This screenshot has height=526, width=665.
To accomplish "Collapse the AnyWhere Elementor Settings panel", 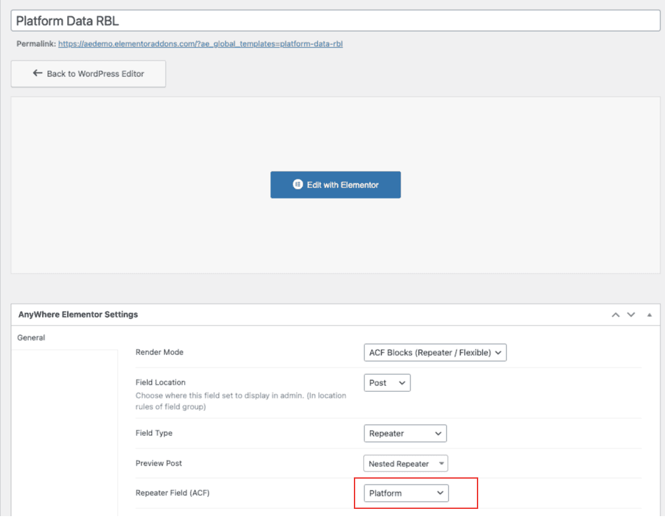I will tap(649, 314).
